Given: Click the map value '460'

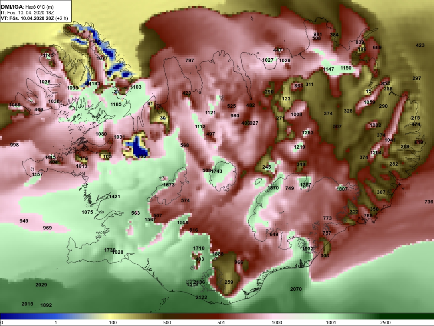Looking at the screenshot, I should (x=39, y=110).
